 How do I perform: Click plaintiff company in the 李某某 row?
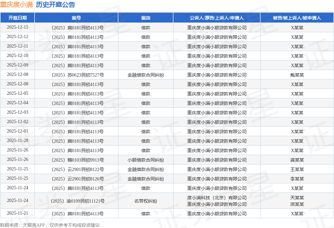[x=217, y=179]
